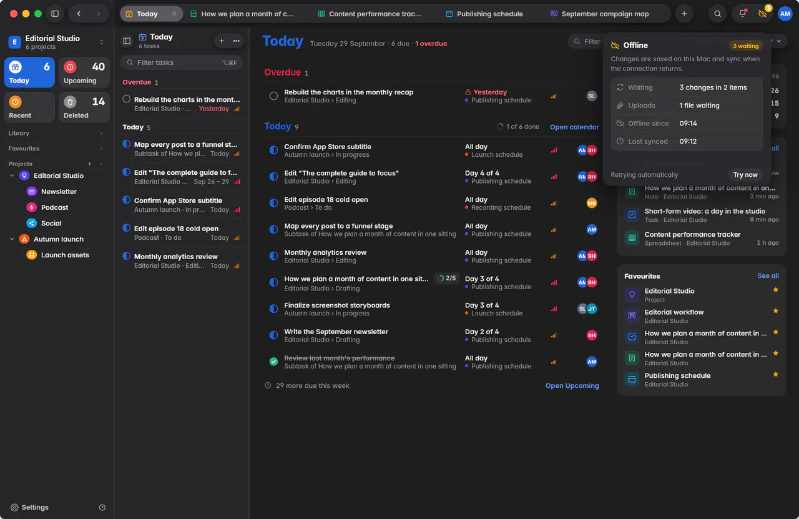Open the notifications bell

coord(742,14)
